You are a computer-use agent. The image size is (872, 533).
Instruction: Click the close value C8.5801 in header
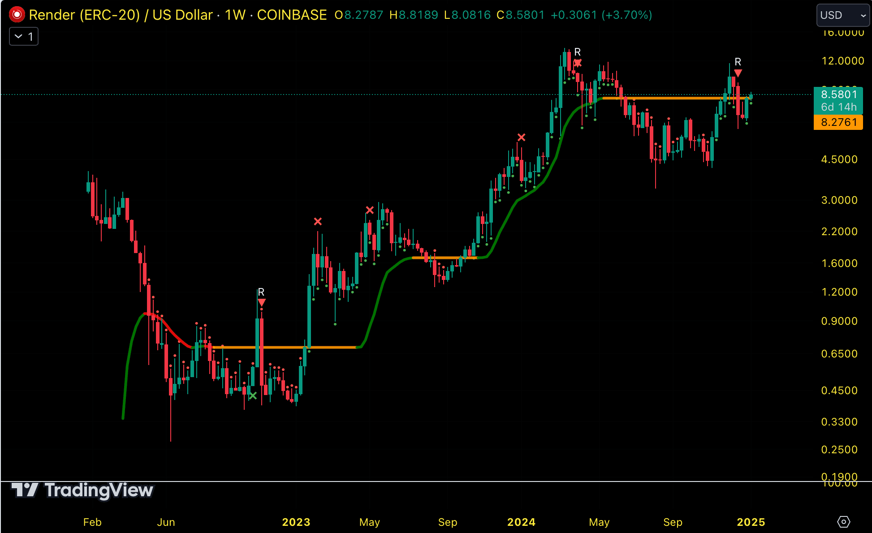pyautogui.click(x=521, y=15)
